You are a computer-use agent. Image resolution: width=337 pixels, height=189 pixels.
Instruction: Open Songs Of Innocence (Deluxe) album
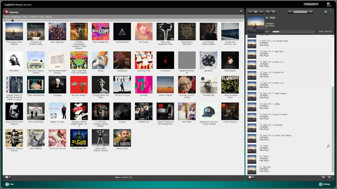(x=14, y=111)
